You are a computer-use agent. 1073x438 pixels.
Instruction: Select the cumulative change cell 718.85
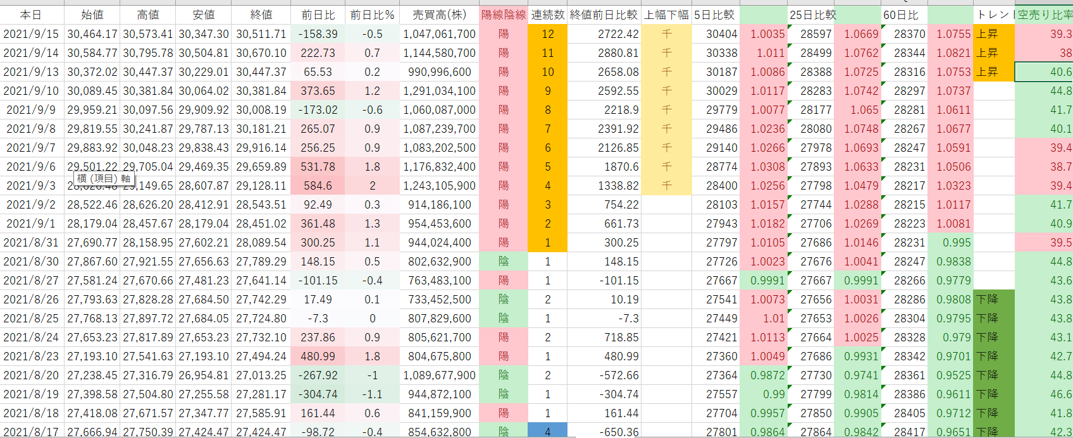[604, 337]
